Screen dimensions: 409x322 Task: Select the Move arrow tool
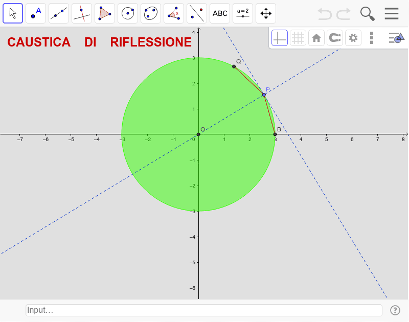tap(13, 13)
